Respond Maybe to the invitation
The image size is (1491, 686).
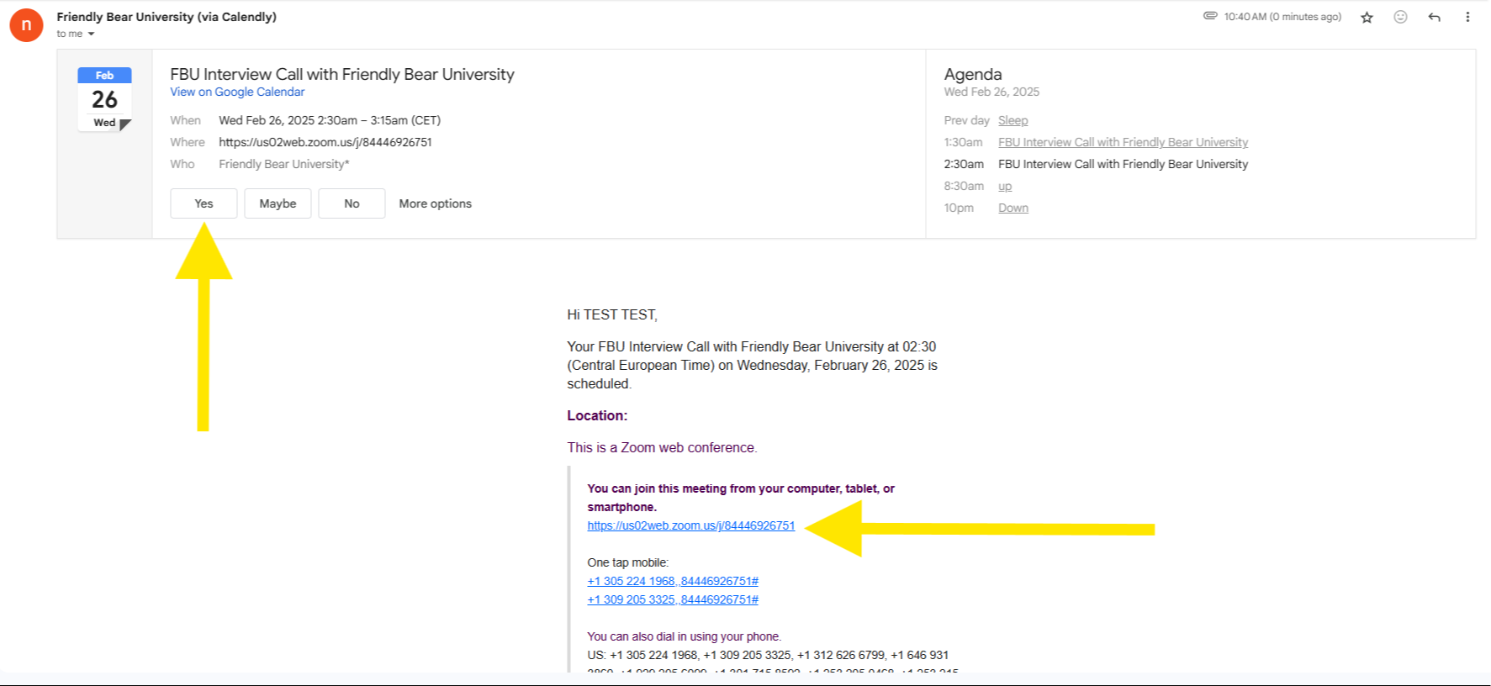278,203
